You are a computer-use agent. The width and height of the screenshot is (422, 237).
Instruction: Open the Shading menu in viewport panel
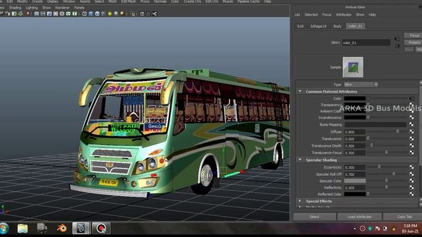[15, 8]
